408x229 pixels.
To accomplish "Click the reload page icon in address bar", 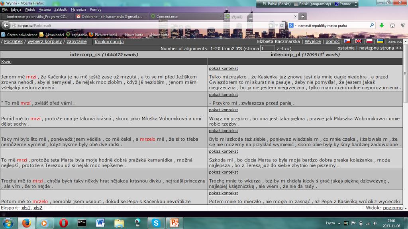I will coord(282,25).
